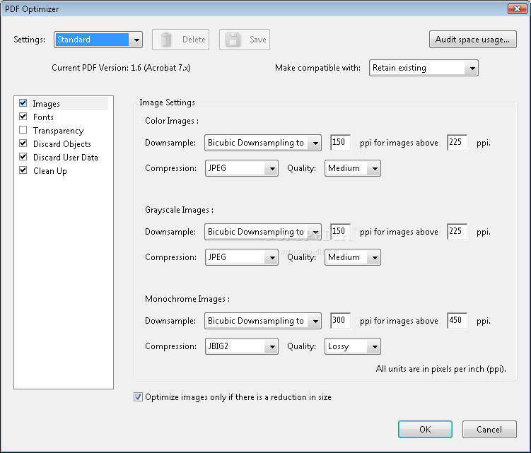Screen dimensions: 531x453
Task: Select the Fonts panel in list
Action: click(43, 117)
